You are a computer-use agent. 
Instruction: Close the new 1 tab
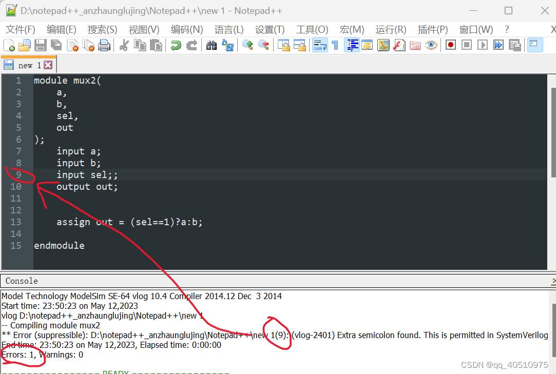point(48,65)
